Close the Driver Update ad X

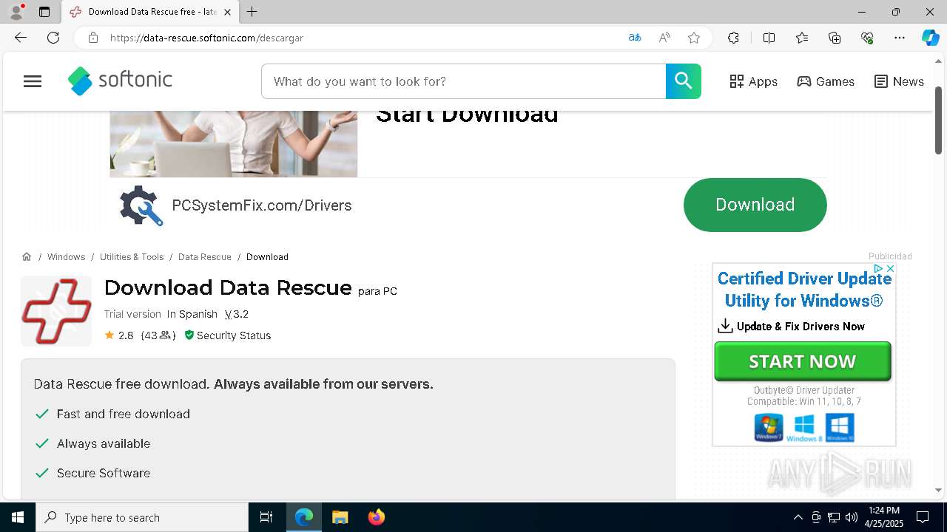890,269
